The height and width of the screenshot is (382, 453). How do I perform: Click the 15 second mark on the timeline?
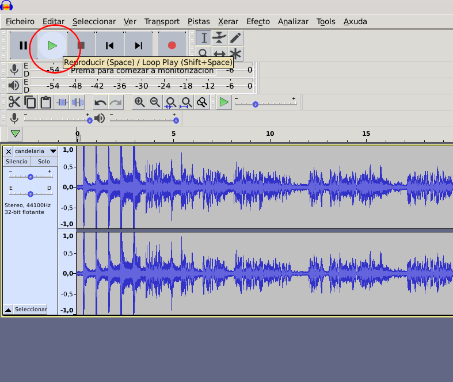pos(366,133)
